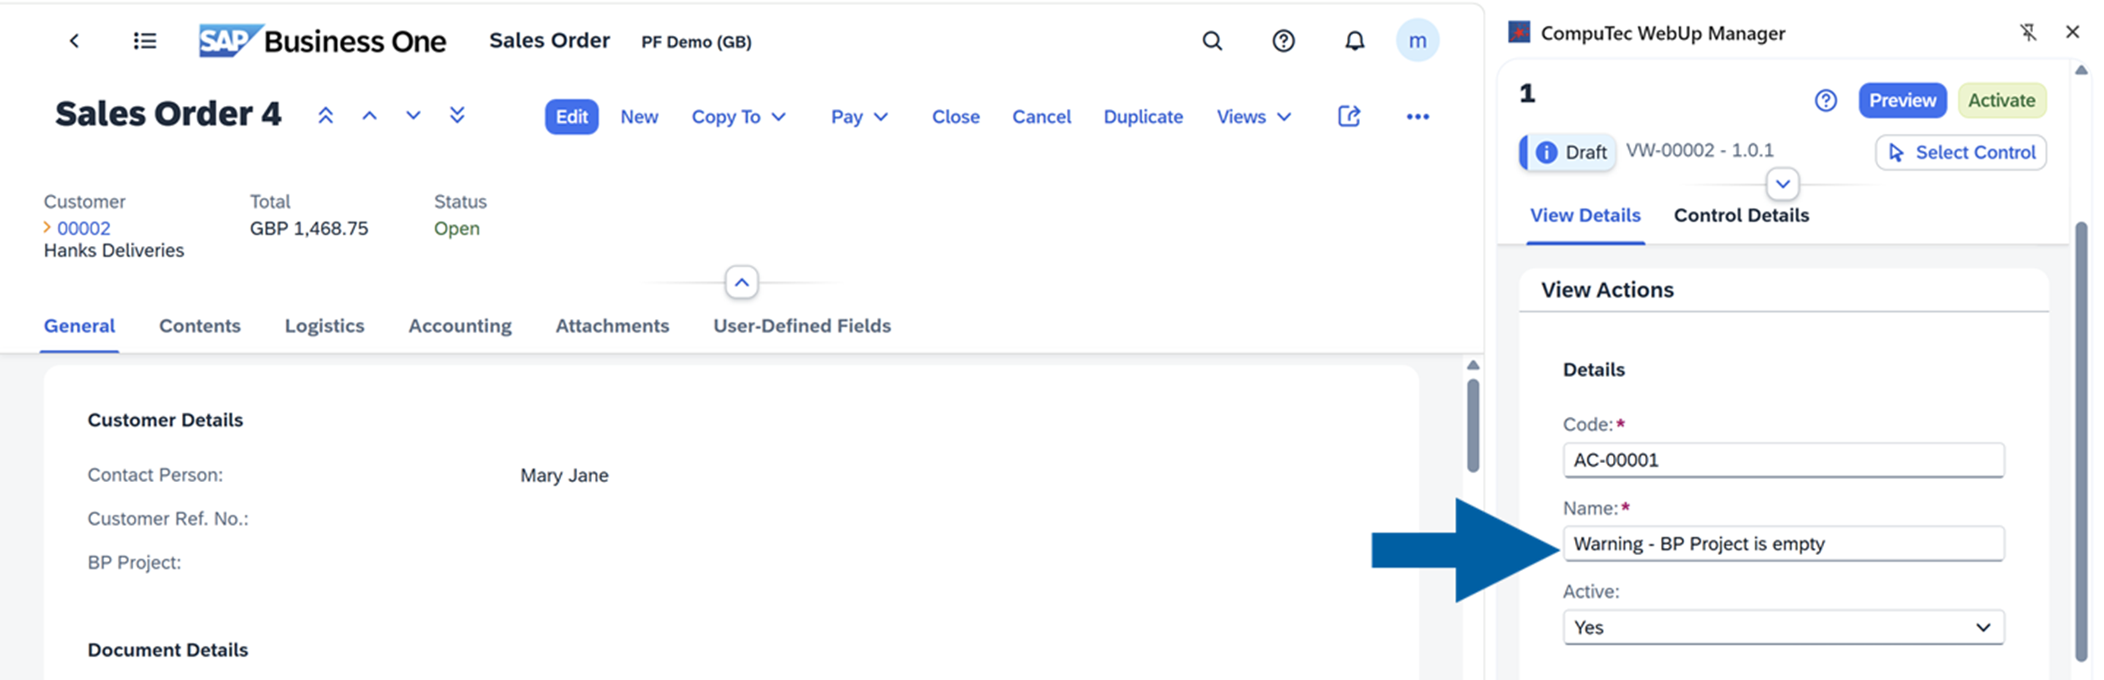
Task: Expand the Copy To dropdown
Action: click(737, 117)
